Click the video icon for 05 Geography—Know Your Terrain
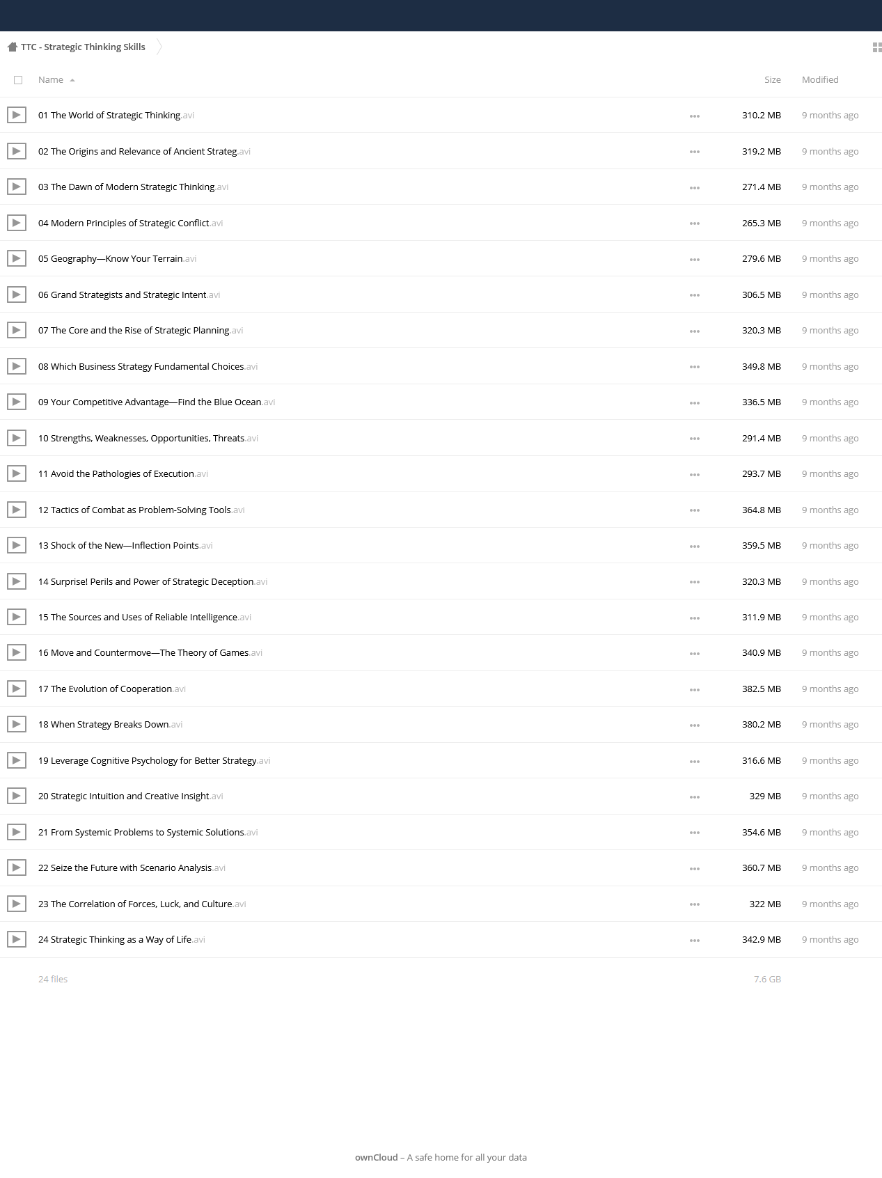882x1178 pixels. 17,258
